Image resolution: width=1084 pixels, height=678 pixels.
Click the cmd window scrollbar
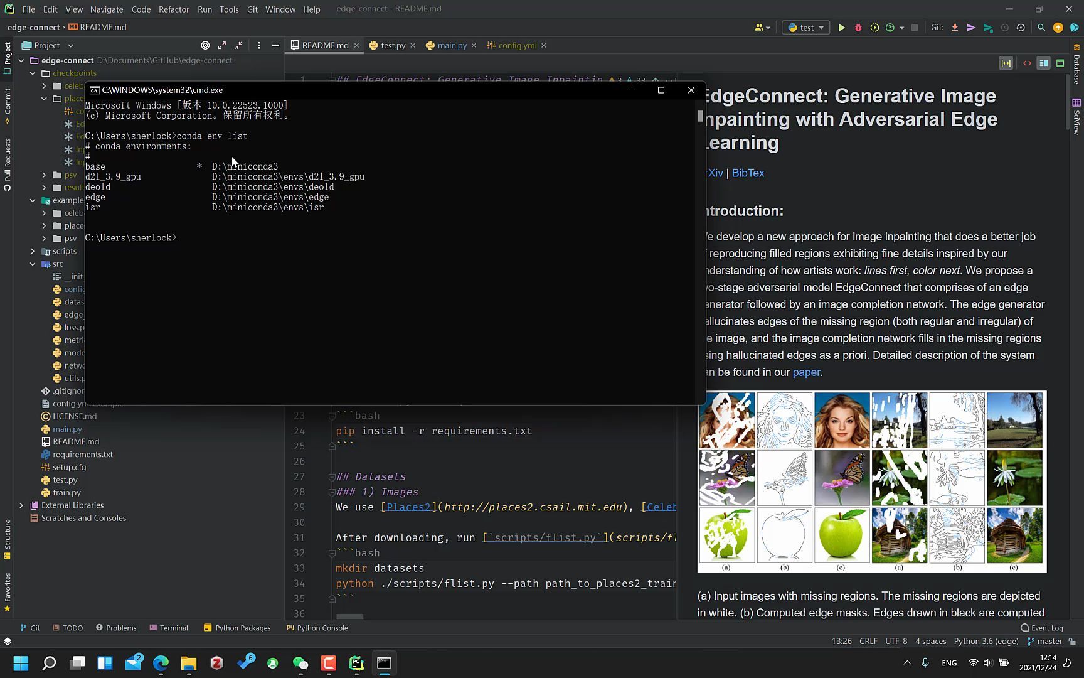pos(700,116)
